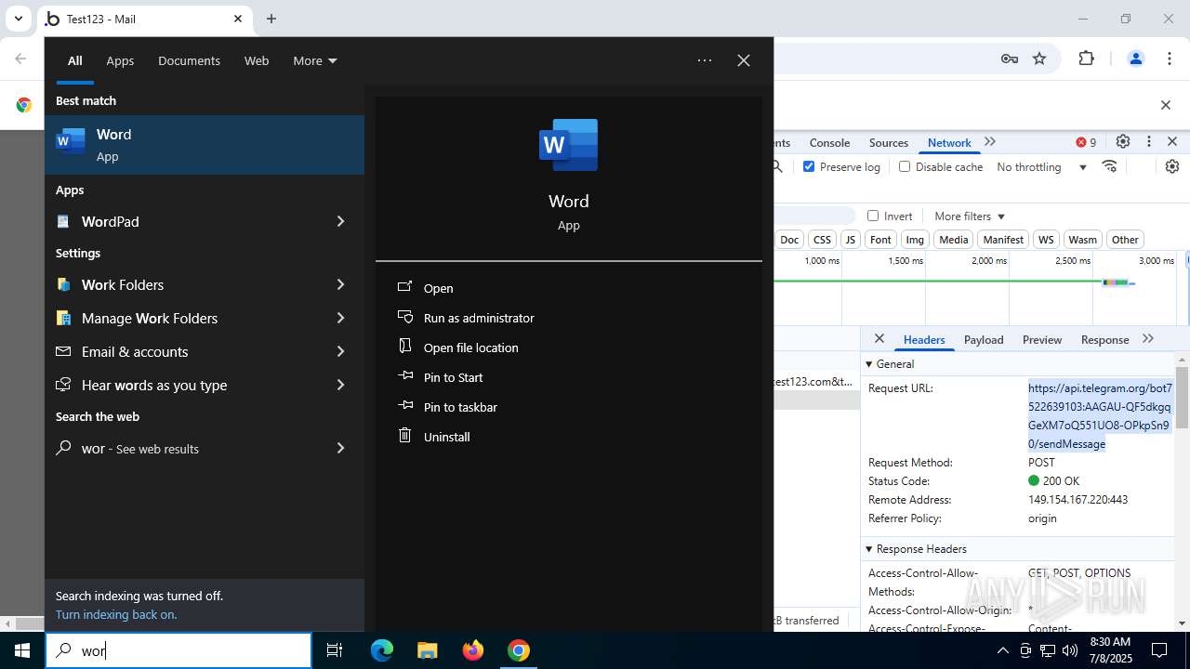The height and width of the screenshot is (669, 1190).
Task: Bookmark this page with star icon
Action: [x=1039, y=59]
